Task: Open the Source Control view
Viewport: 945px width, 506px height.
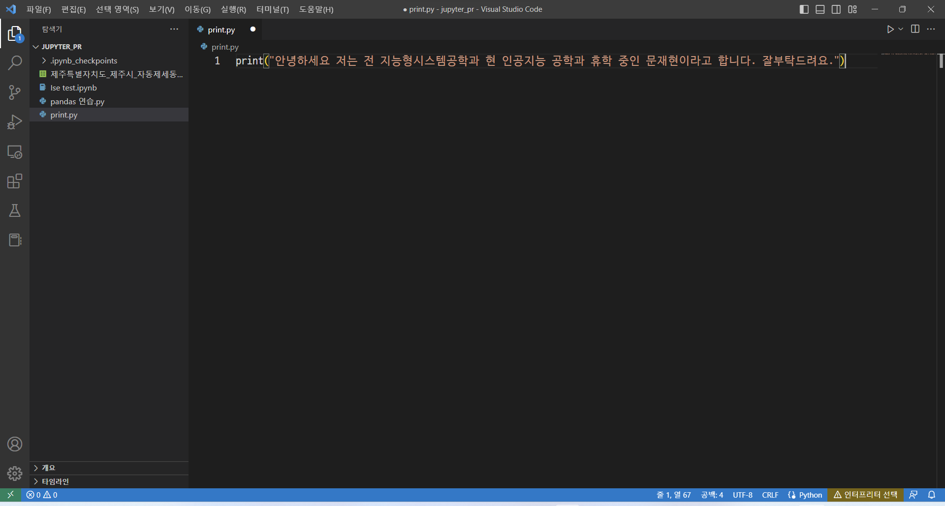Action: click(x=15, y=92)
